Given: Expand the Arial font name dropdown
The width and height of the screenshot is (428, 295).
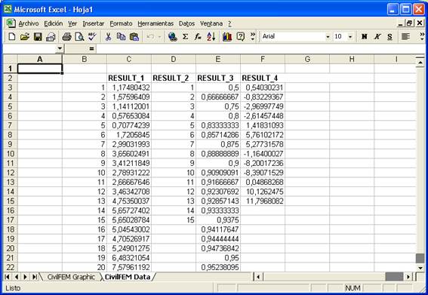Looking at the screenshot, I should (x=328, y=37).
